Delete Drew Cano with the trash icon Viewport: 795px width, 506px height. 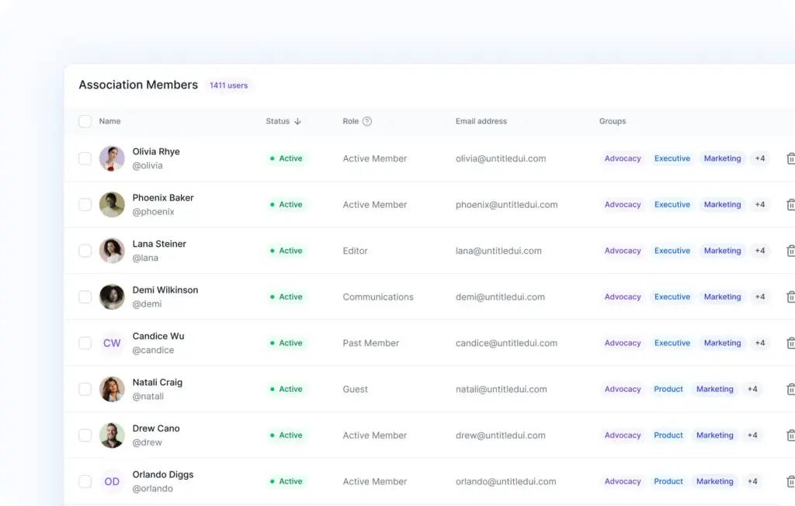click(x=790, y=435)
